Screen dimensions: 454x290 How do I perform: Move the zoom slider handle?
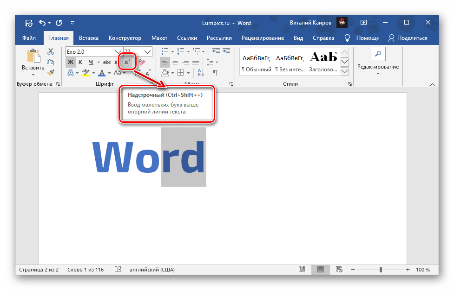381,270
